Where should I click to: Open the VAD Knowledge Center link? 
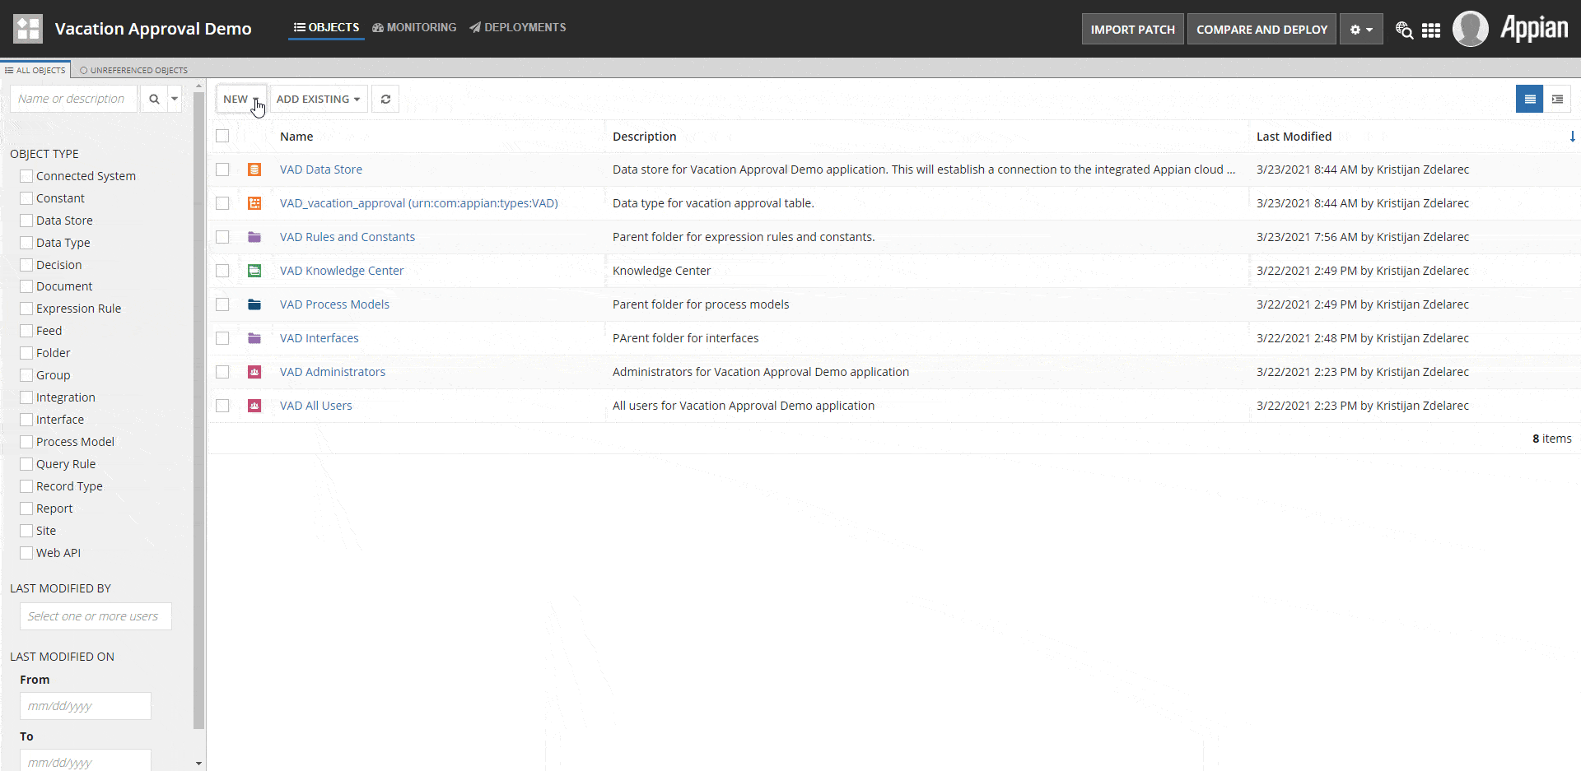click(342, 270)
